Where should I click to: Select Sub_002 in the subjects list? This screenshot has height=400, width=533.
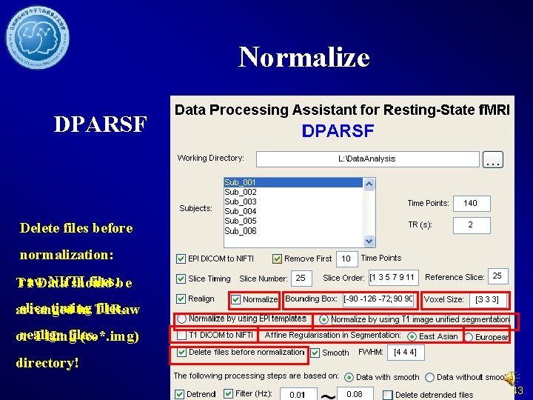tap(293, 192)
